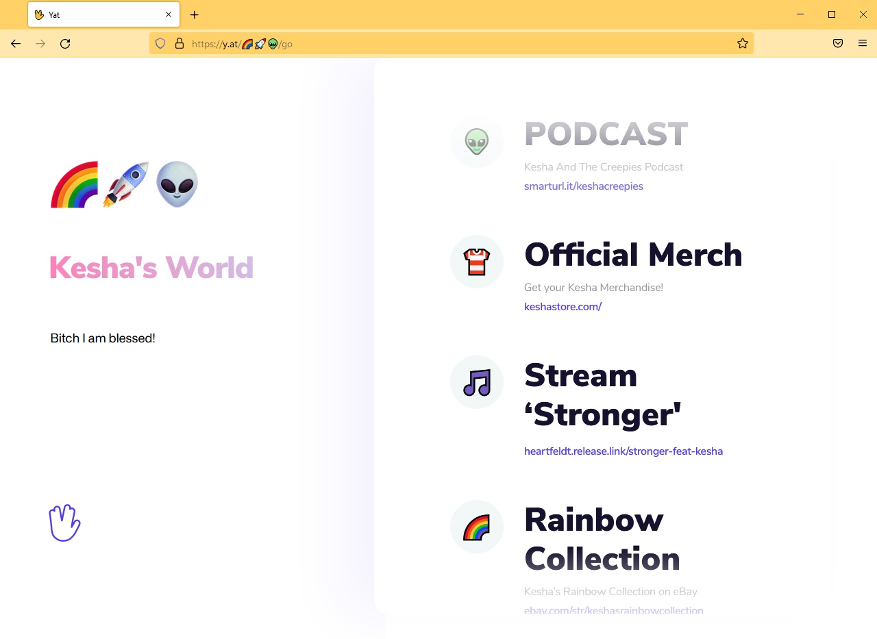The image size is (877, 639).
Task: Close the Yat tab
Action: (169, 14)
